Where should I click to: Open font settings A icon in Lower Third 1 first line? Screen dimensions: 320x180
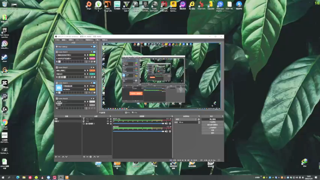(x=85, y=55)
